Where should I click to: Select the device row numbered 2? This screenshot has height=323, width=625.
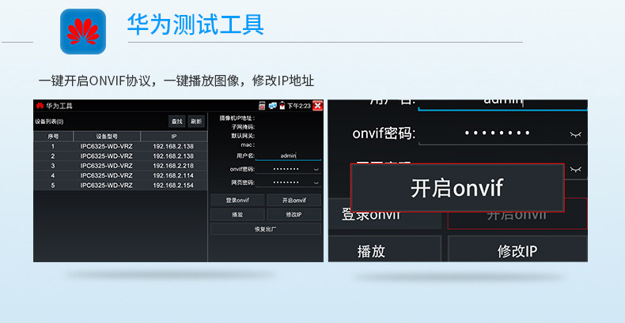coord(120,156)
